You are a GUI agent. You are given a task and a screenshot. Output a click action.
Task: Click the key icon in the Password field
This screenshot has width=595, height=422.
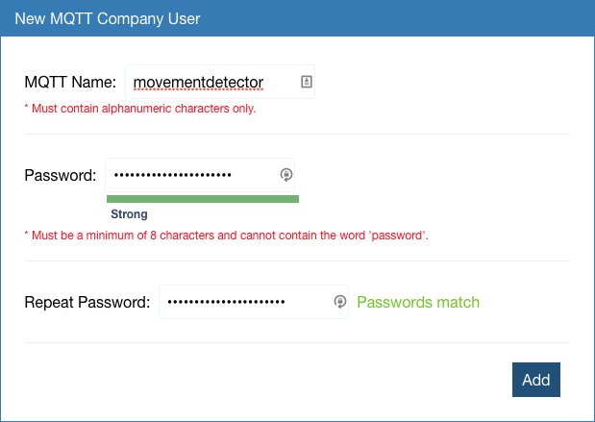point(285,175)
